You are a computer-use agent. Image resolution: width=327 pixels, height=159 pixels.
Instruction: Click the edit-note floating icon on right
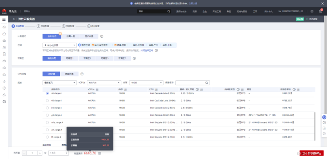pyautogui.click(x=324, y=128)
